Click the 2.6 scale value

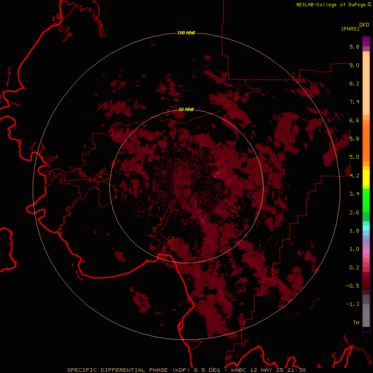(354, 213)
